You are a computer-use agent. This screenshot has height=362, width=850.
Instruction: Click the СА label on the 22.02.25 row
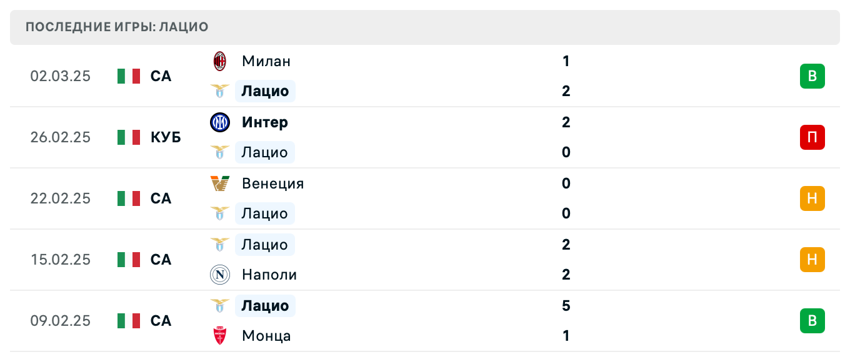(161, 198)
